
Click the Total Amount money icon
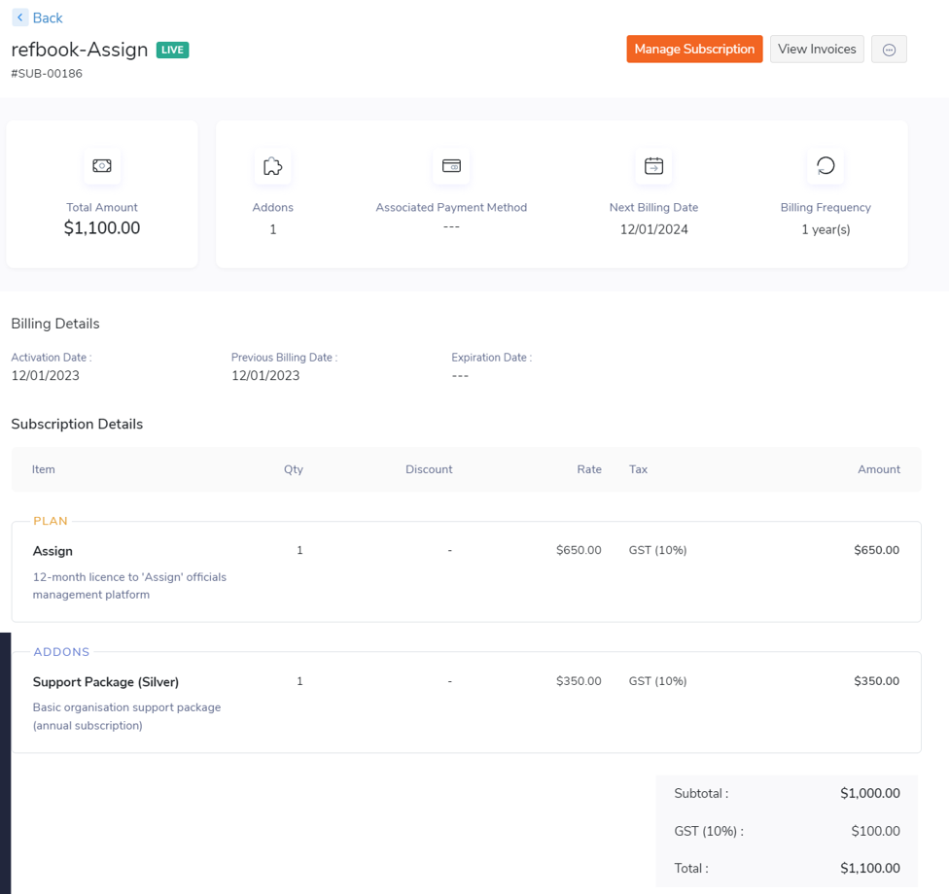[102, 166]
